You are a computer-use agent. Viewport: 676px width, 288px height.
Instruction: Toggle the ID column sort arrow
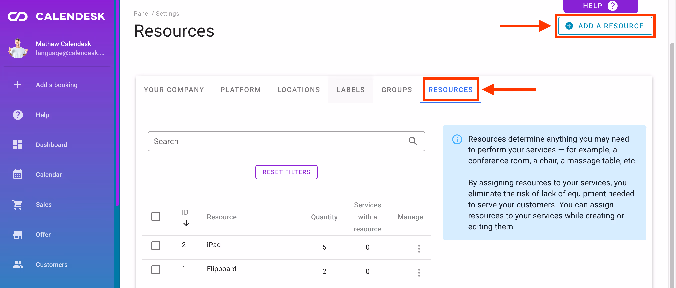[x=186, y=223]
